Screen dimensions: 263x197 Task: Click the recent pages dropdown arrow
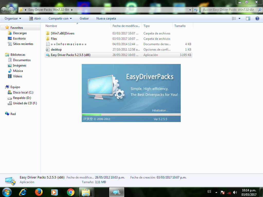pyautogui.click(x=16, y=10)
